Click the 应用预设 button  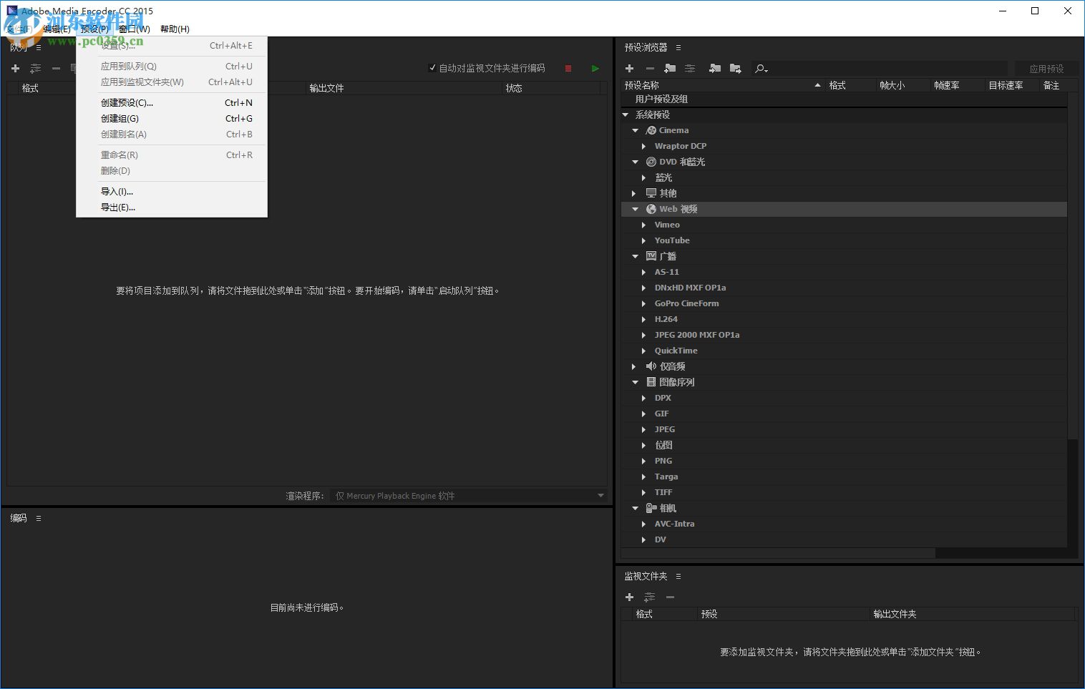pyautogui.click(x=1047, y=68)
